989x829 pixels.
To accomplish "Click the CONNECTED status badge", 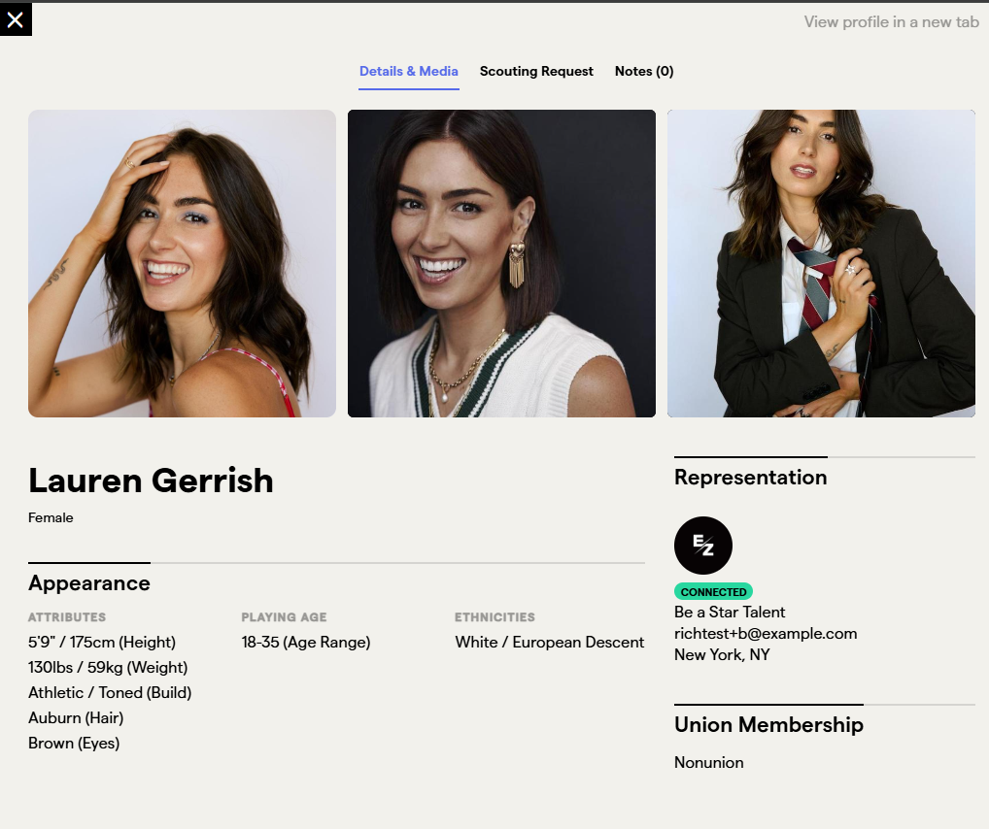I will click(x=713, y=591).
